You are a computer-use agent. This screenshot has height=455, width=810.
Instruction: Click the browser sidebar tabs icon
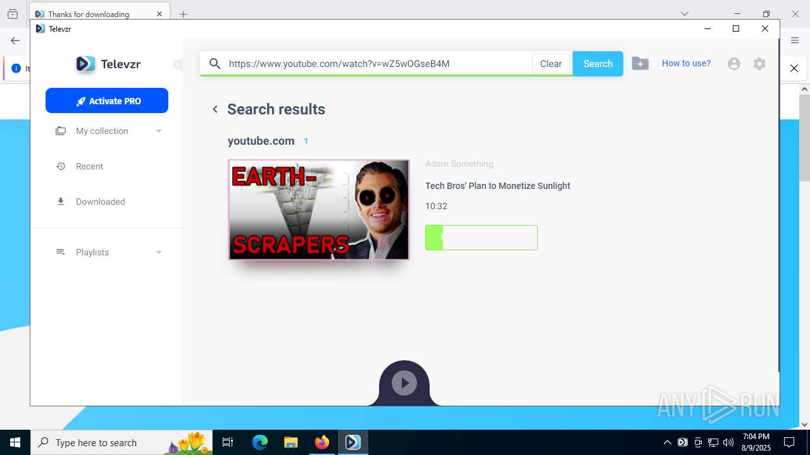click(x=13, y=14)
